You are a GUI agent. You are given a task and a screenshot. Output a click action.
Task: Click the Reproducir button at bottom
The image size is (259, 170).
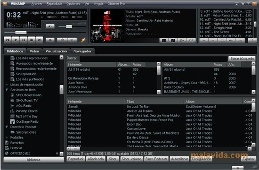click(x=76, y=159)
